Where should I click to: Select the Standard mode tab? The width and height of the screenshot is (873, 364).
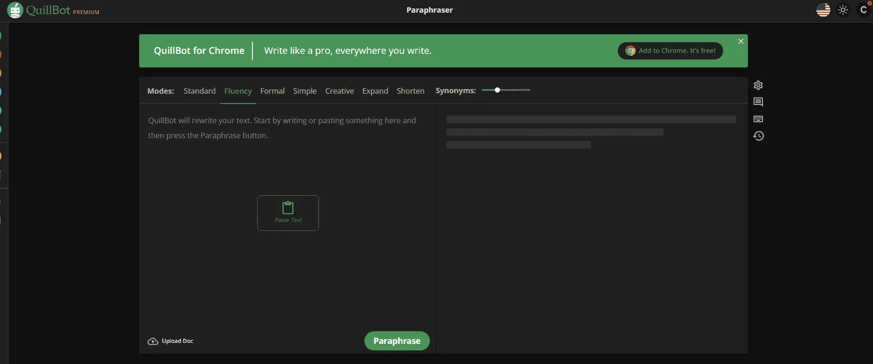coord(200,91)
